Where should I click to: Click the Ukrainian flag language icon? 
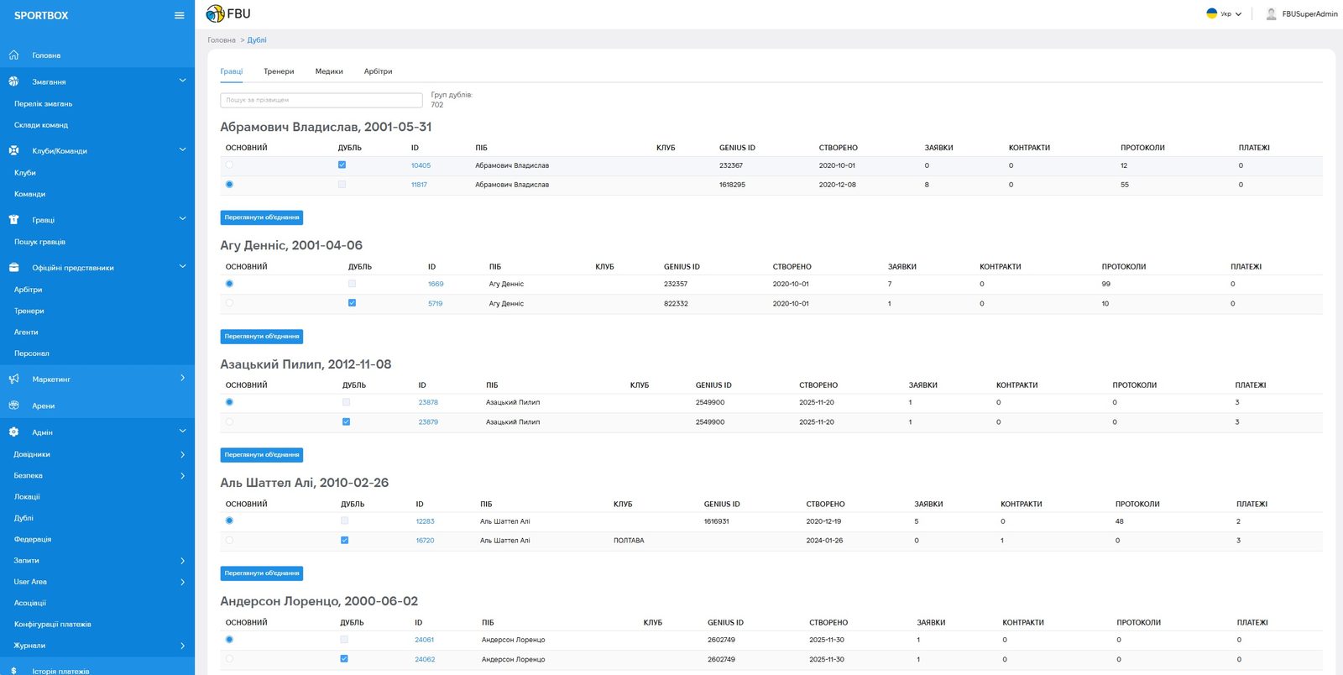point(1211,13)
